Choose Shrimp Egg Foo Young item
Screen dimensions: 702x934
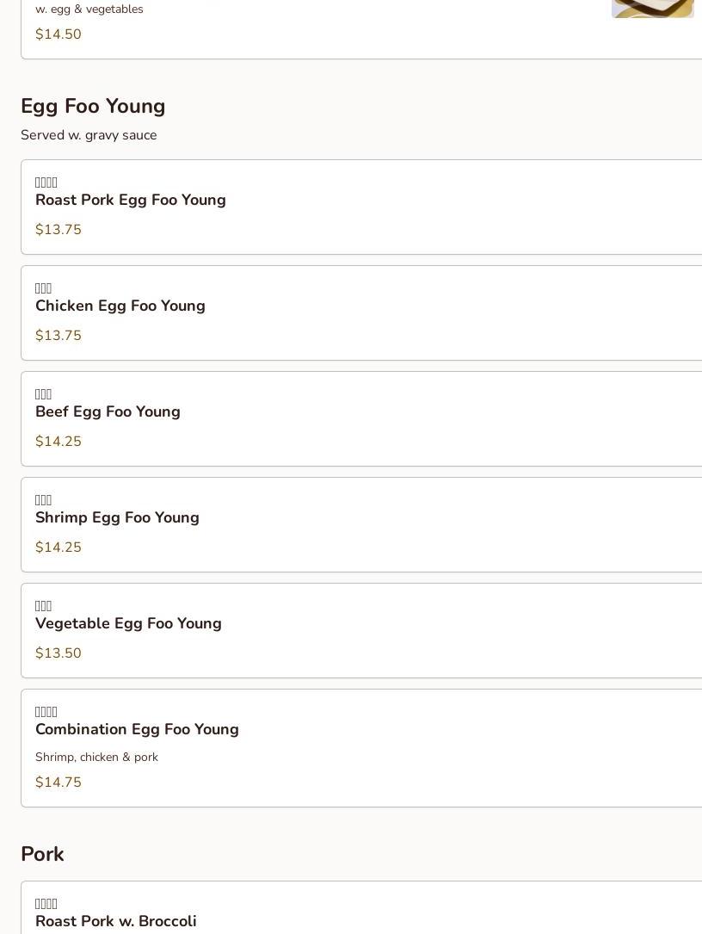[x=117, y=517]
